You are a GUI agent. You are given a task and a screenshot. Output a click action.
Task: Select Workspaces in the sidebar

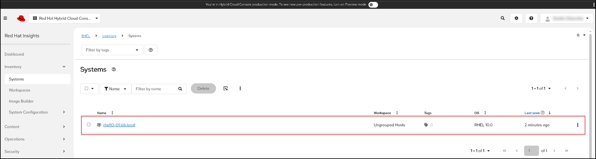coord(20,90)
